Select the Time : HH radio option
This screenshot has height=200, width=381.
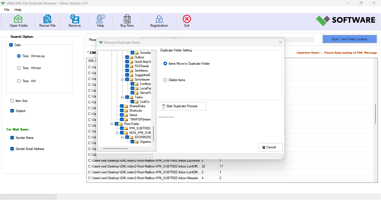coord(19,81)
